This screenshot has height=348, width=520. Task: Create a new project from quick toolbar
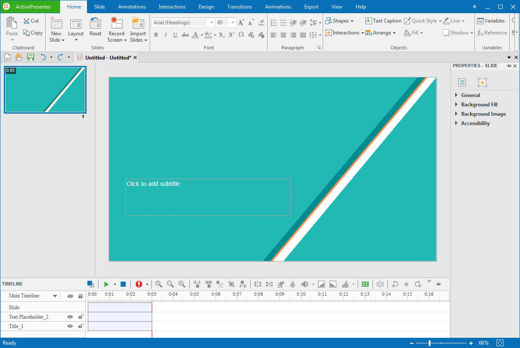coord(8,57)
